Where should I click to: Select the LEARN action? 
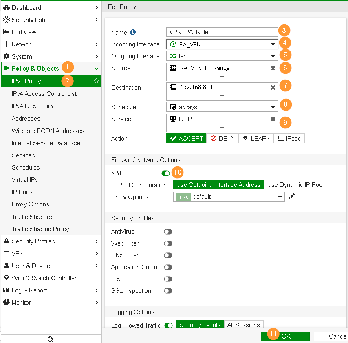(256, 138)
